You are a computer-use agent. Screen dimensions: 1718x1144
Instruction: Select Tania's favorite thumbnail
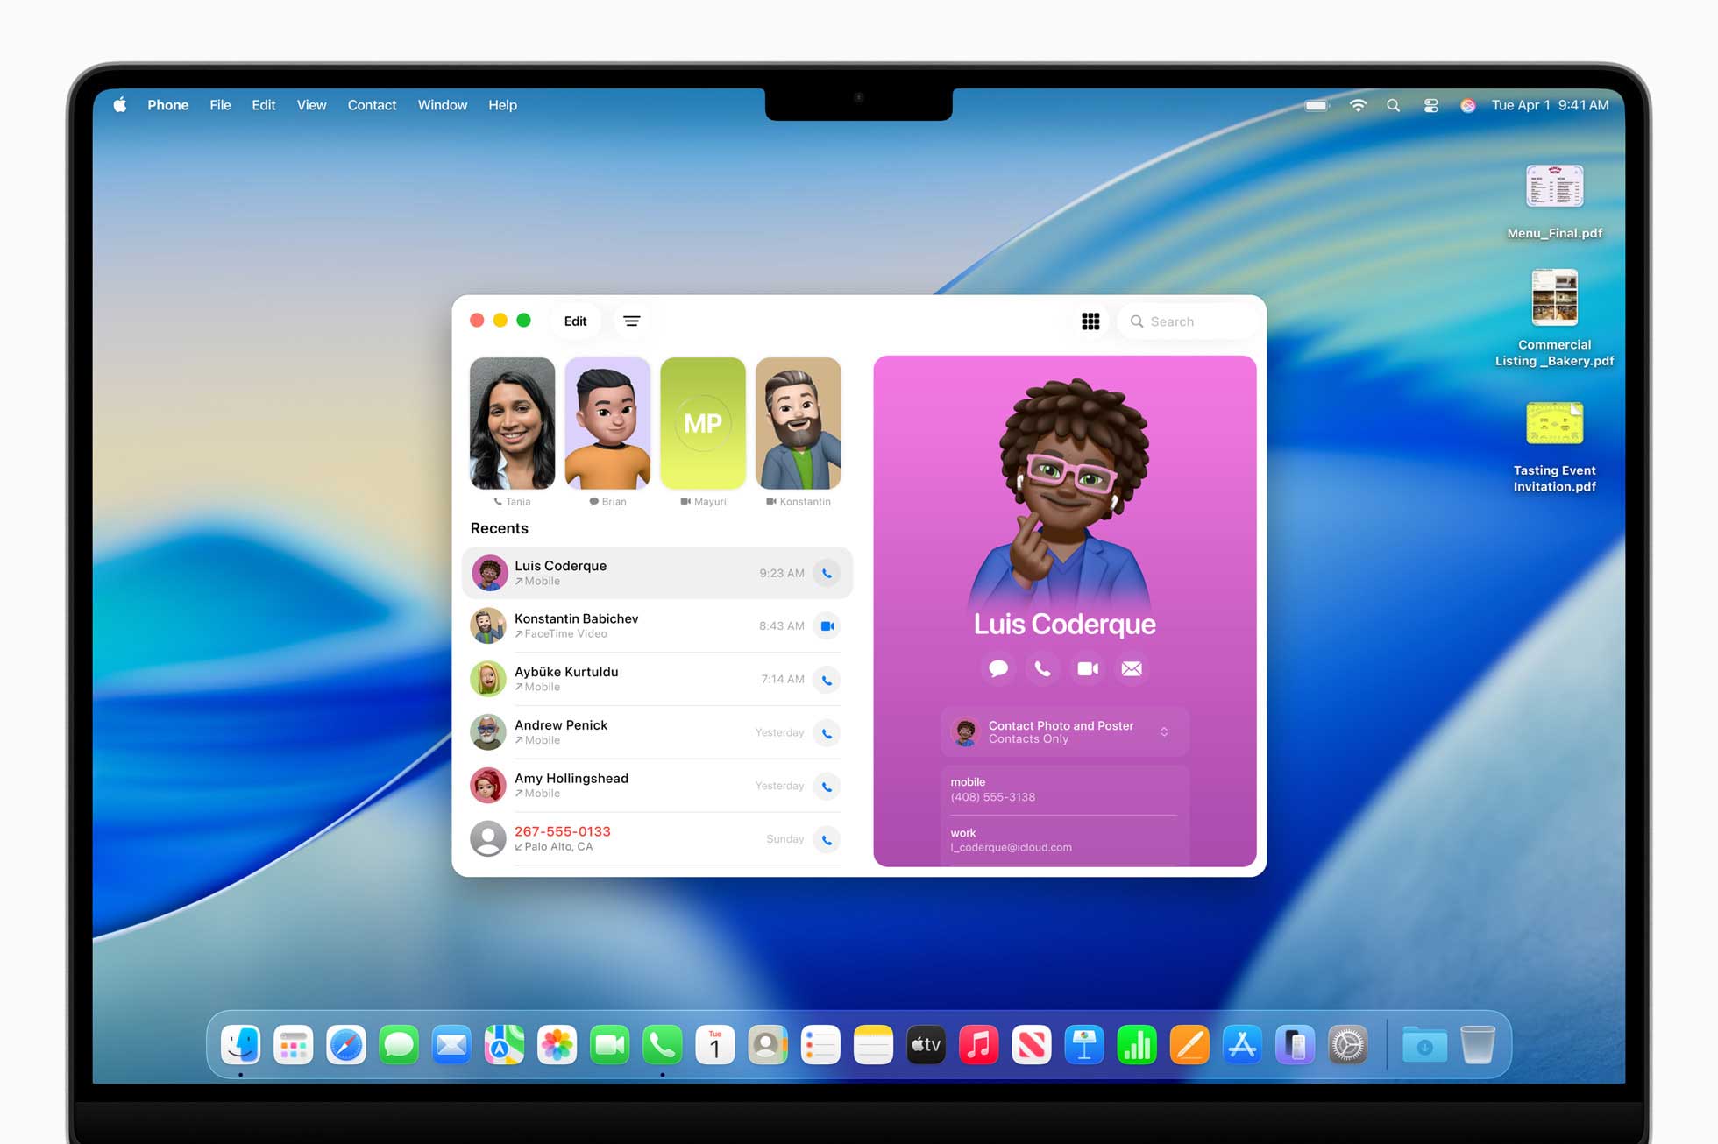512,423
